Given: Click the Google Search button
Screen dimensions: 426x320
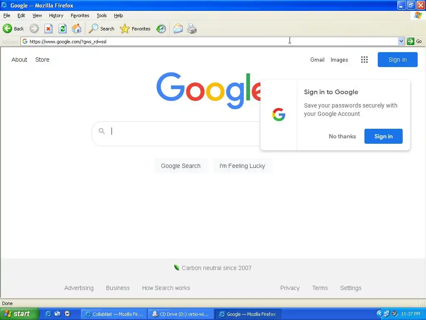Looking at the screenshot, I should click(x=181, y=166).
